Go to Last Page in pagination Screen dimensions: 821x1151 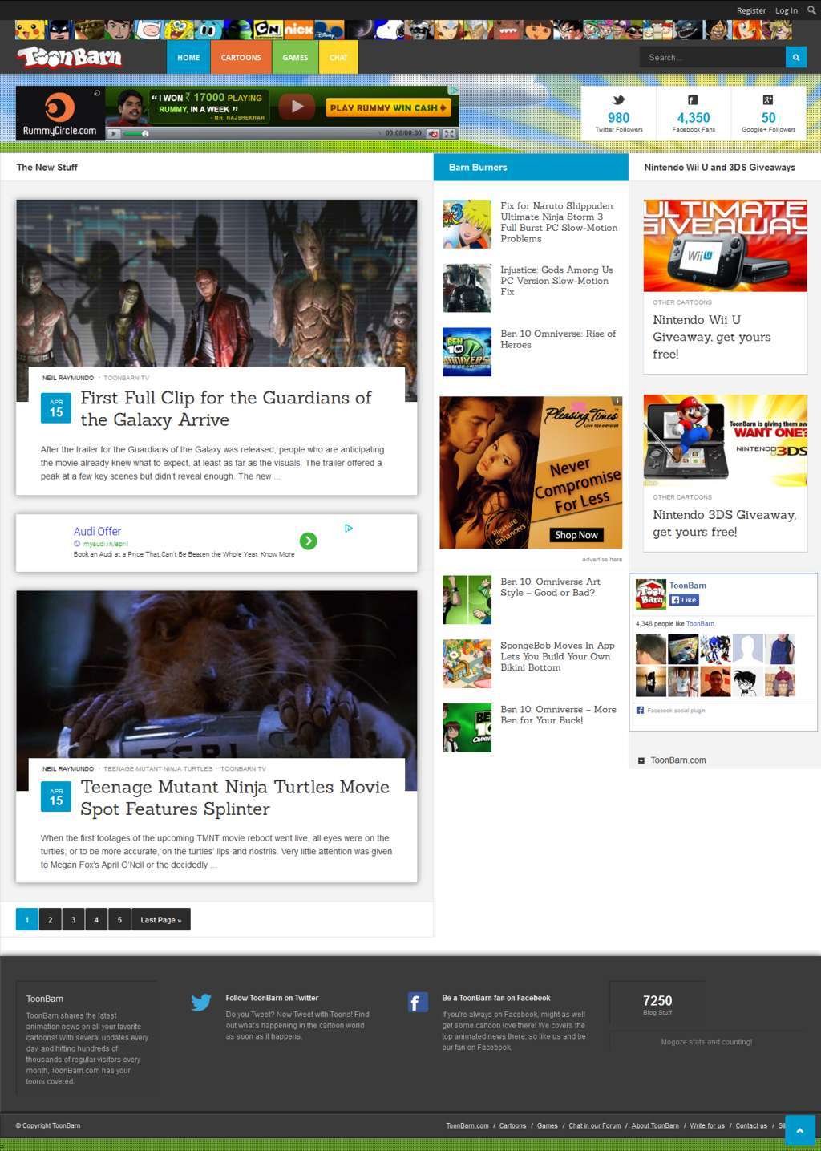point(161,920)
